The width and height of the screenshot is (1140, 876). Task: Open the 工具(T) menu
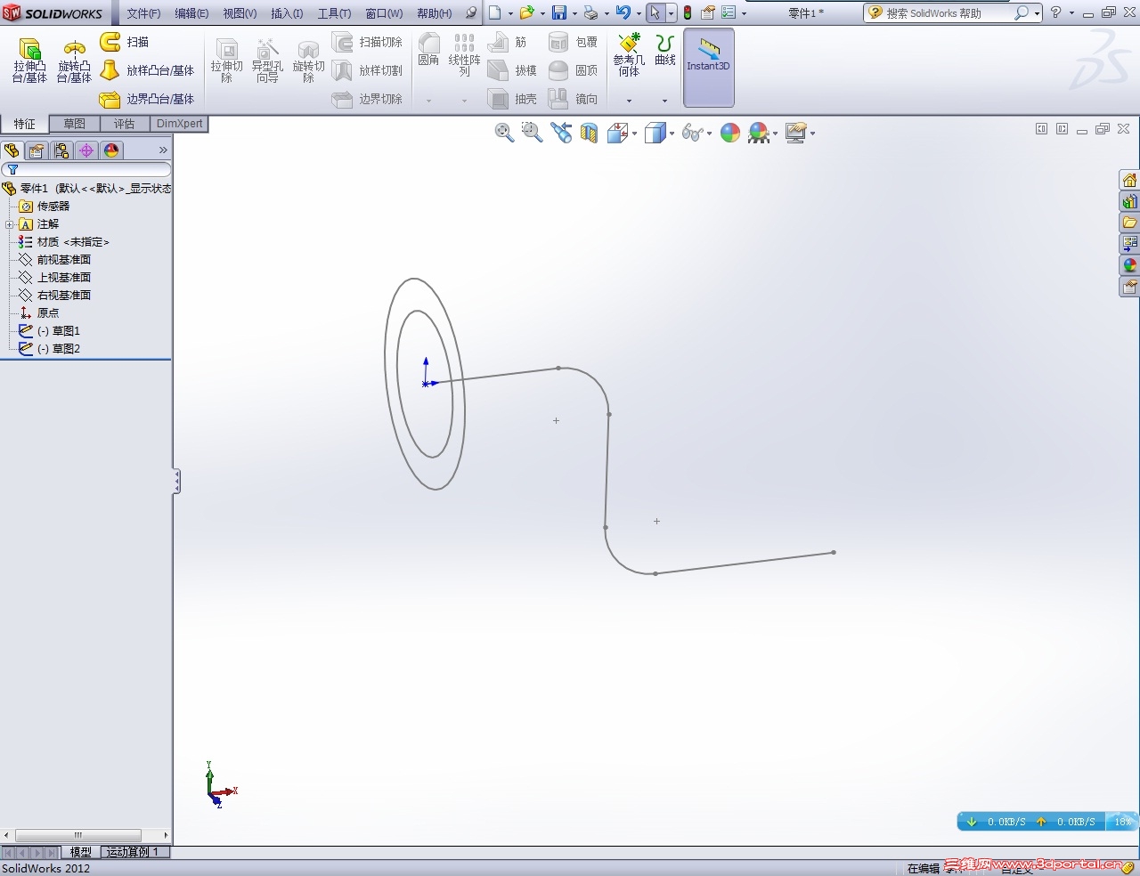(x=334, y=13)
